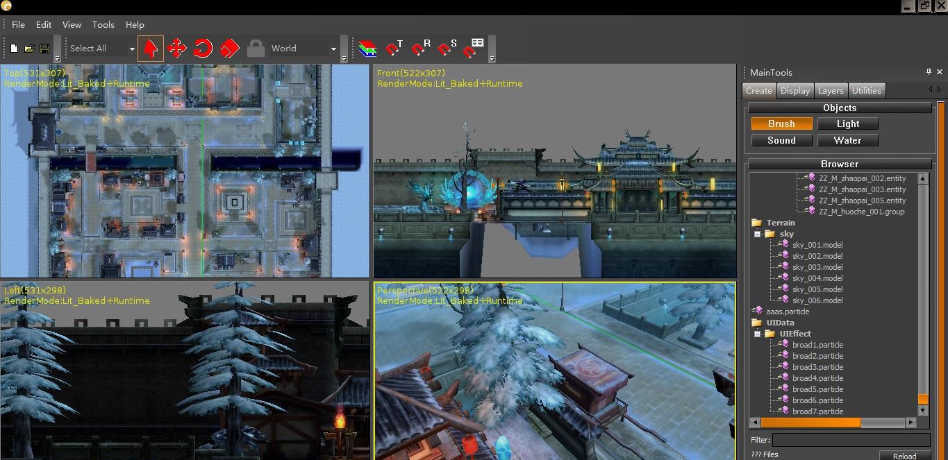Toggle the magnet S scale snap
Viewport: 948px width, 460px height.
tap(448, 49)
